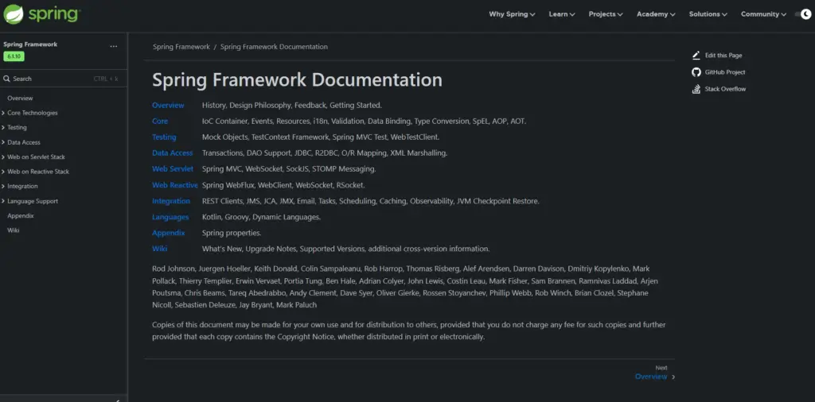Screen dimensions: 815x402
Task: Toggle the dark mode switch
Action: (804, 14)
